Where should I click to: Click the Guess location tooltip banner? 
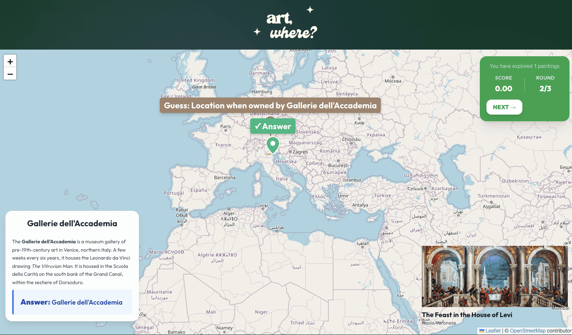[270, 105]
